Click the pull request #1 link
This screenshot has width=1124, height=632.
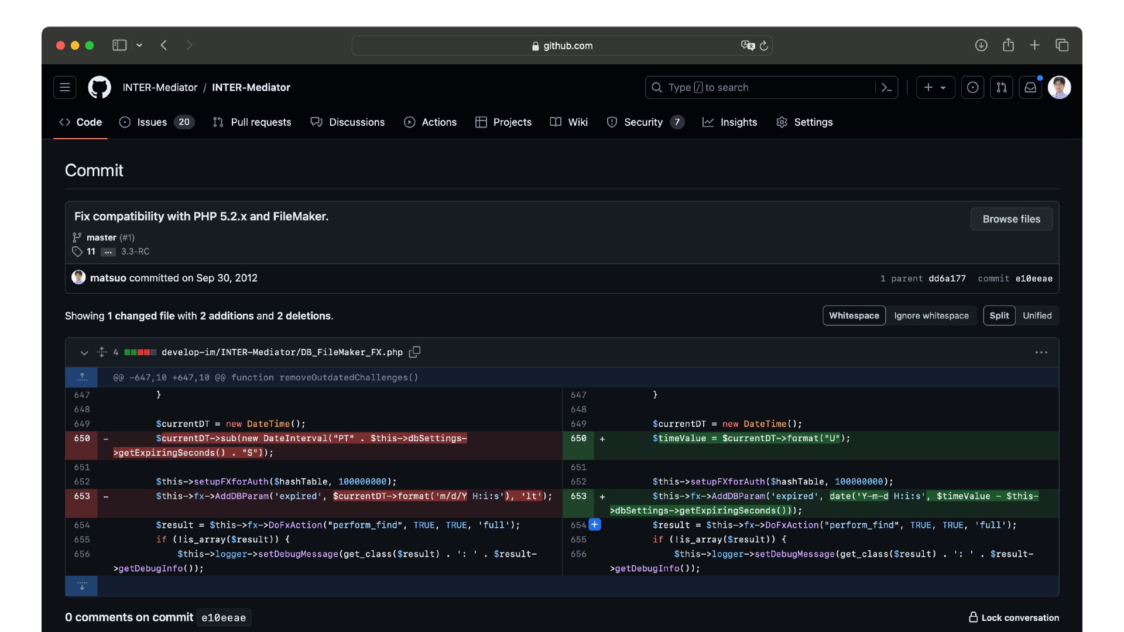127,238
